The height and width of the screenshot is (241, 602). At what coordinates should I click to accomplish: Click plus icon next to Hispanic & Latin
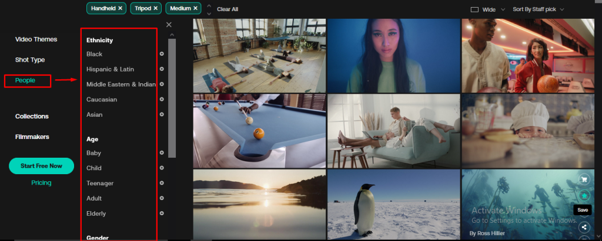162,69
